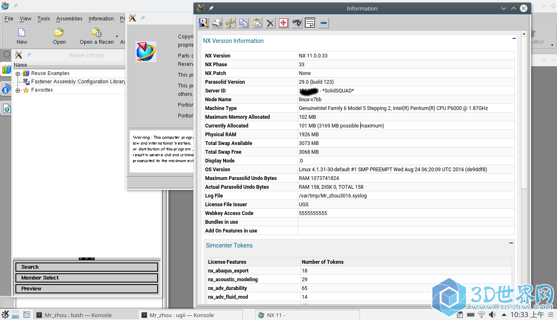
Task: Click the About dialog pushpin icon
Action: click(143, 18)
